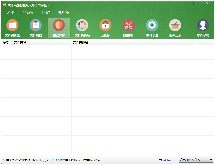Open the 显示(V) menu
The image size is (215, 165).
(x=28, y=12)
